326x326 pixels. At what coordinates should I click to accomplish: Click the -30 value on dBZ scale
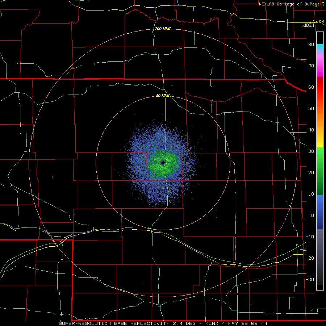tap(310, 279)
